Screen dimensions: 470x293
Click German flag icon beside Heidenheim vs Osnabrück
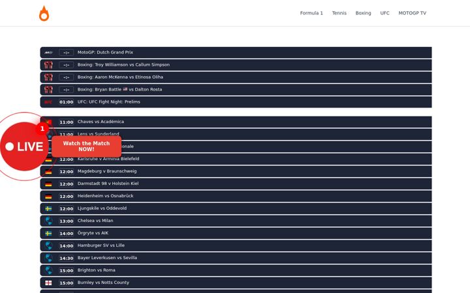[48, 197]
